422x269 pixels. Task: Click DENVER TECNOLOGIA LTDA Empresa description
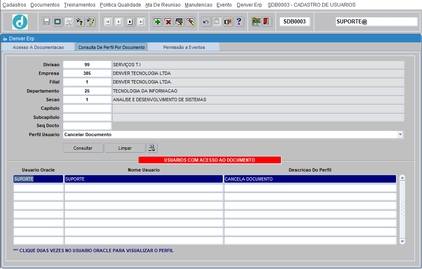tap(258, 73)
